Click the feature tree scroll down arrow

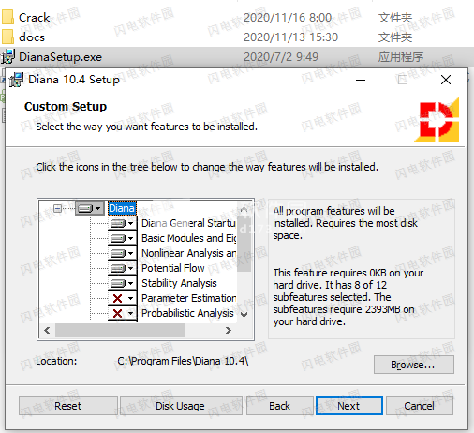click(244, 314)
